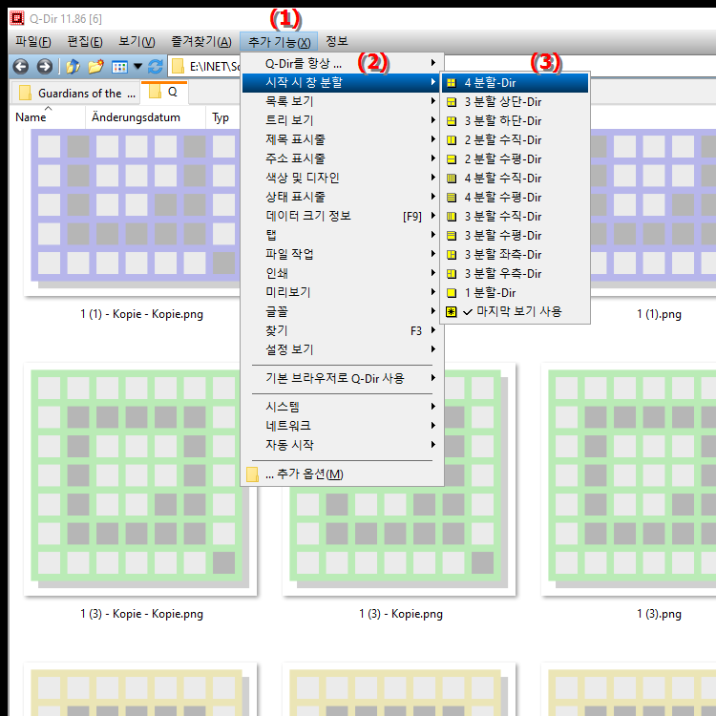Open the 파일 작업 submenu entry
Screen dimensions: 716x716
click(342, 254)
